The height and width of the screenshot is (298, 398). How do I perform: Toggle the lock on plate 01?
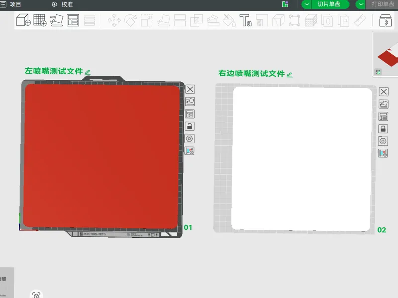pyautogui.click(x=190, y=126)
